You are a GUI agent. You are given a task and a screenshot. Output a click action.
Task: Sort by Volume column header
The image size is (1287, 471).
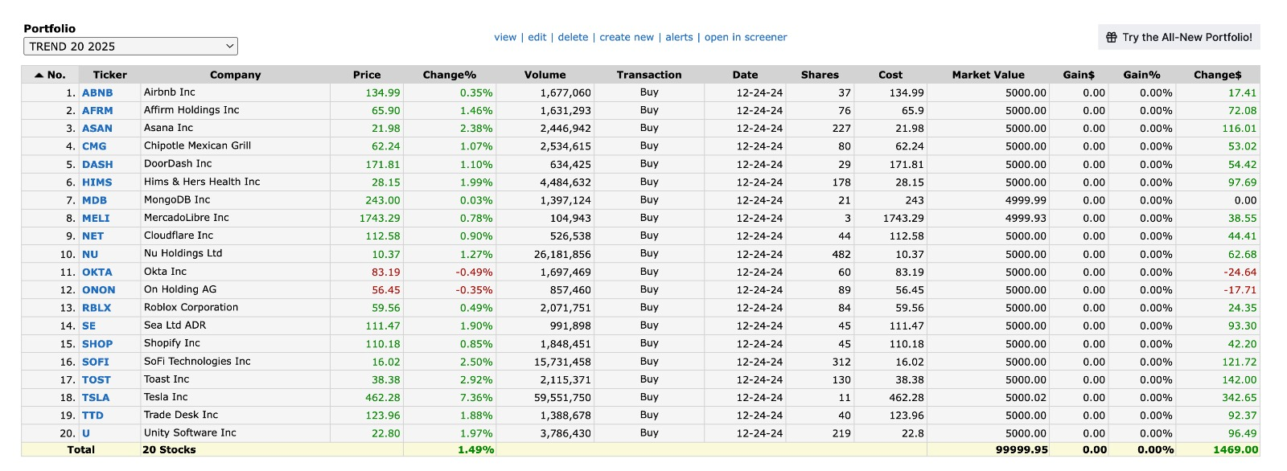point(545,75)
